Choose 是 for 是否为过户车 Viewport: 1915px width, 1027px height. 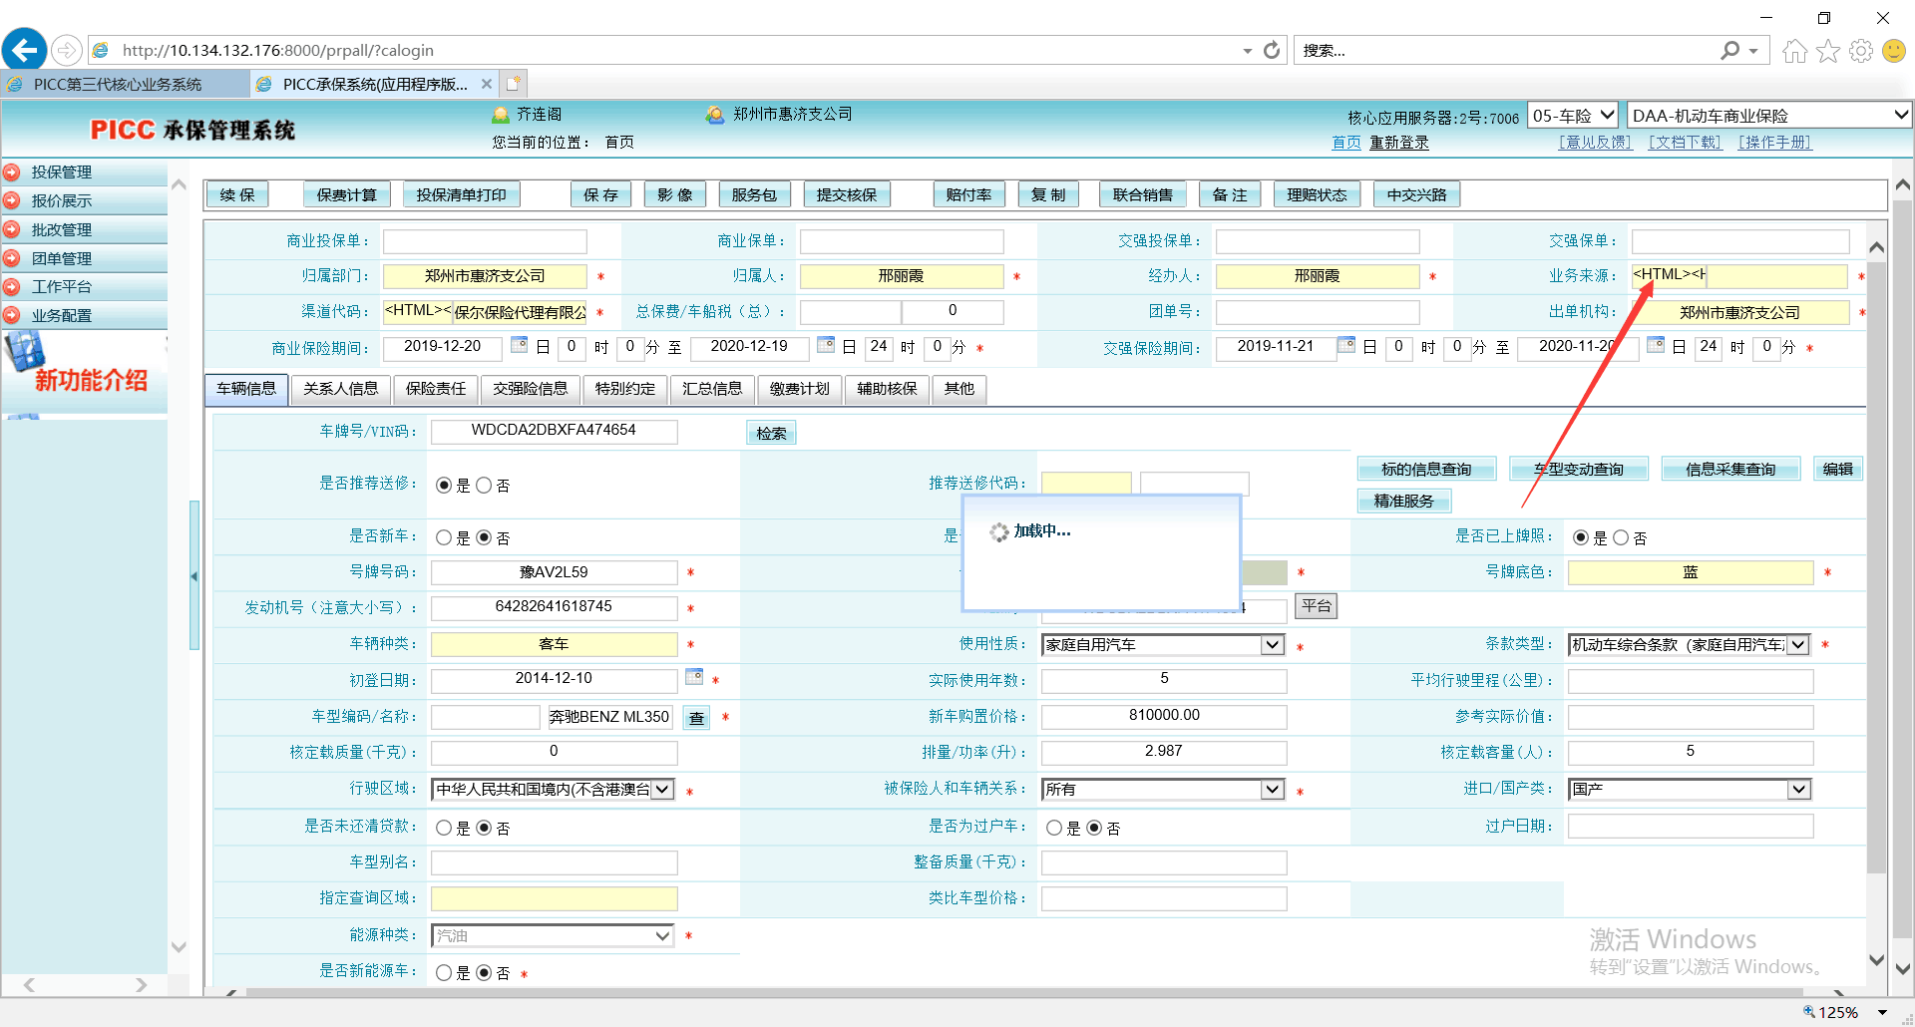(1054, 828)
